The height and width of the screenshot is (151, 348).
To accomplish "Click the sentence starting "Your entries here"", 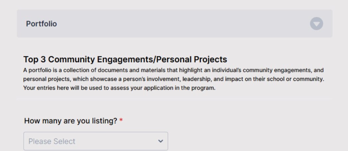I will point(119,88).
